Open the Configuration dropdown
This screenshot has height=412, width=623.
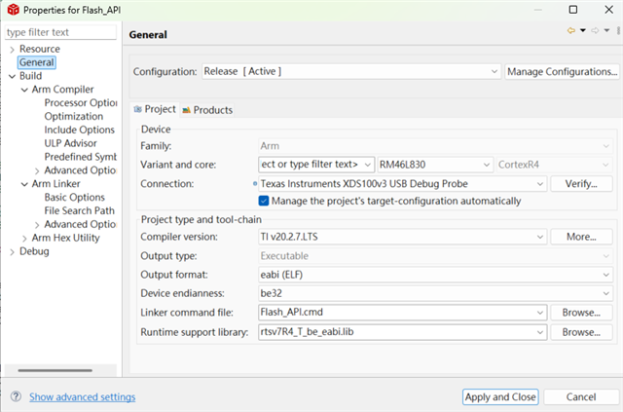point(351,71)
